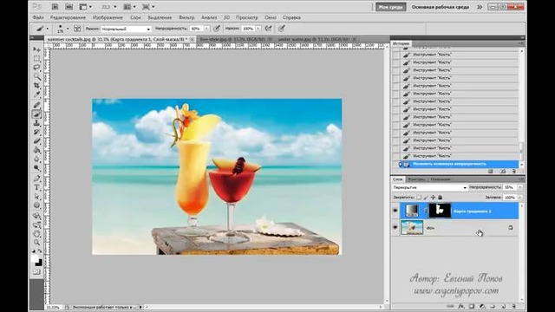Screen dimensions: 555x312
Task: Toggle the Brush panel button
Action: pyautogui.click(x=77, y=29)
